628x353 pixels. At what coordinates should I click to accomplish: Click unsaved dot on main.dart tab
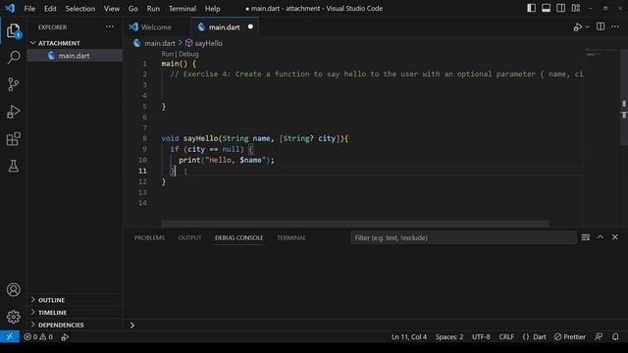coord(250,26)
